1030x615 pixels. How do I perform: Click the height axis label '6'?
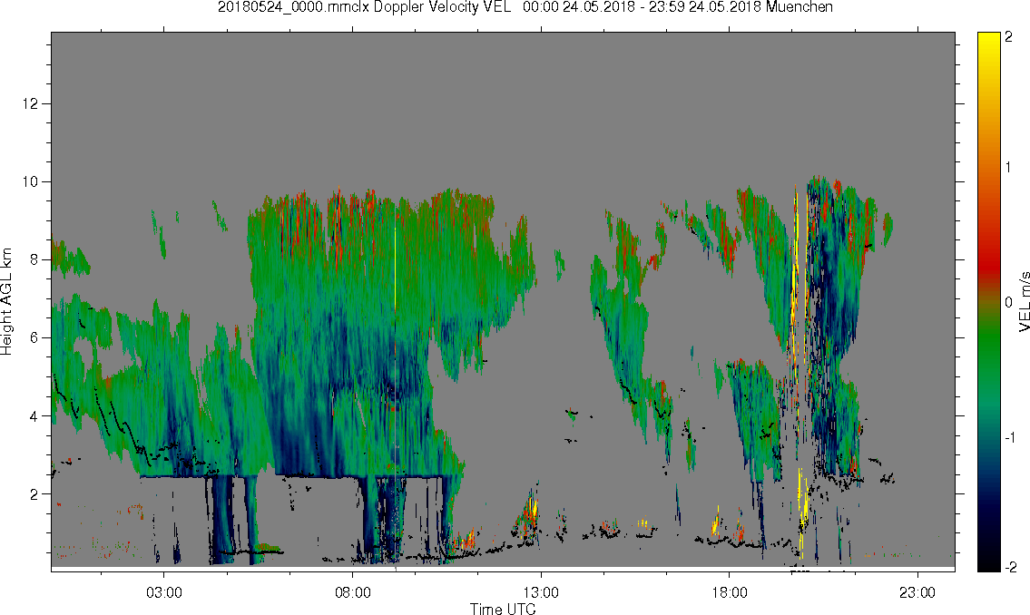34,338
